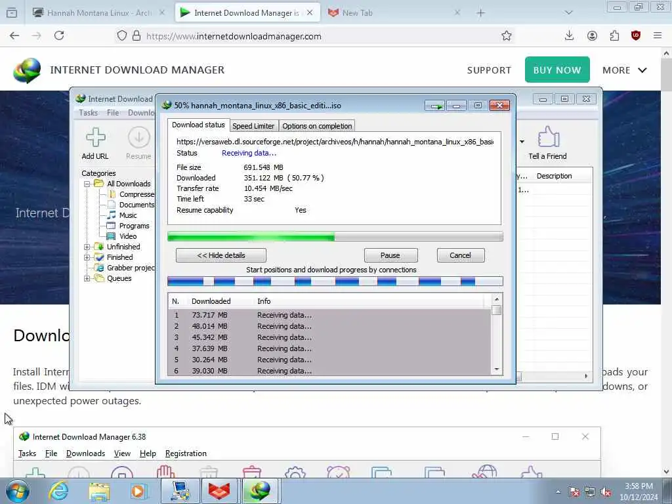Open Tasks menu in IDM 6.38 window

coord(27,453)
